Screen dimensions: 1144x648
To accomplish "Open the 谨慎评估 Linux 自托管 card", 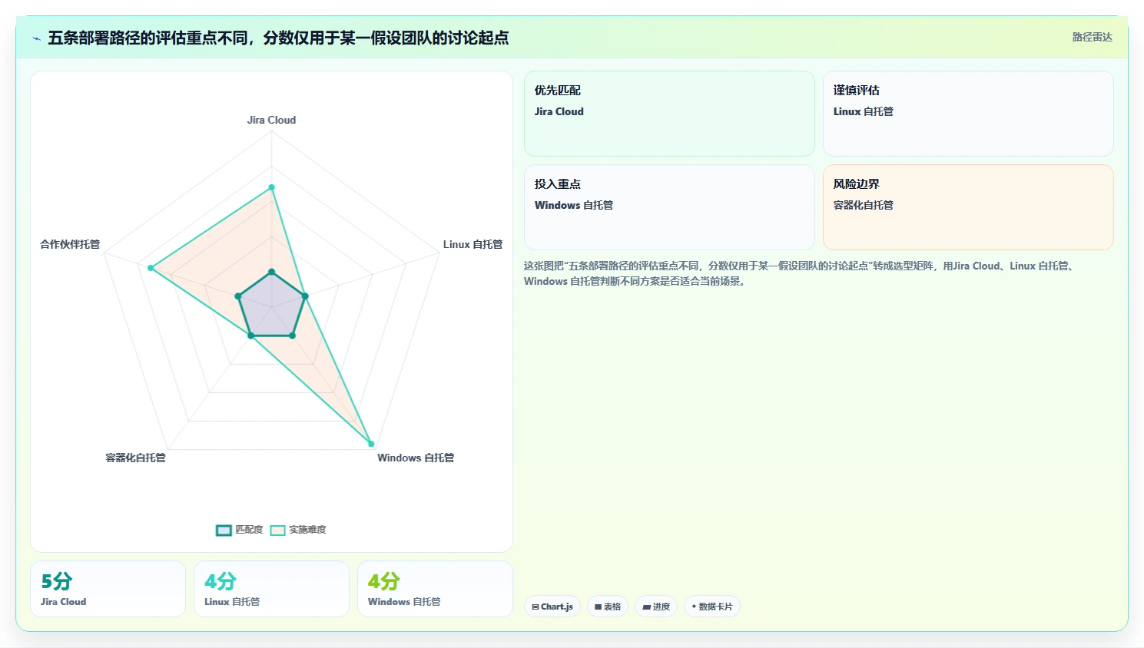I will tap(968, 114).
